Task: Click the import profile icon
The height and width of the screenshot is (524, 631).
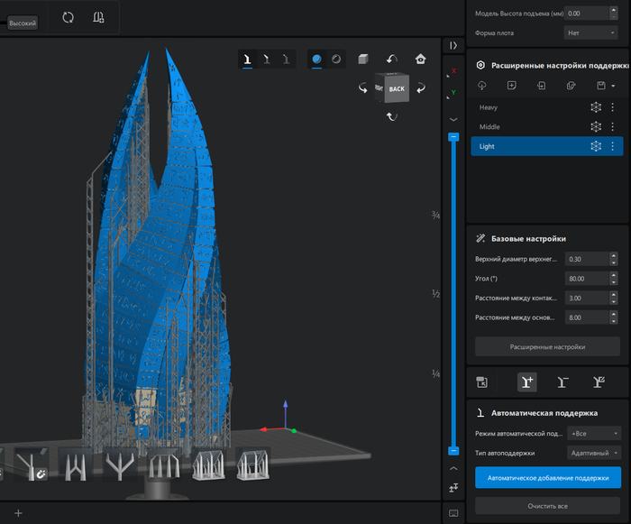Action: 541,86
